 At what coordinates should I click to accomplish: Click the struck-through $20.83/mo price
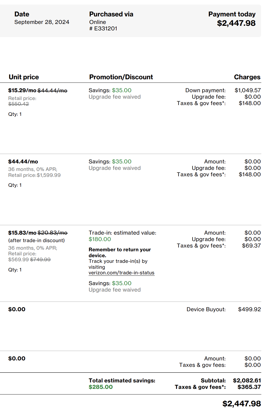(52, 233)
